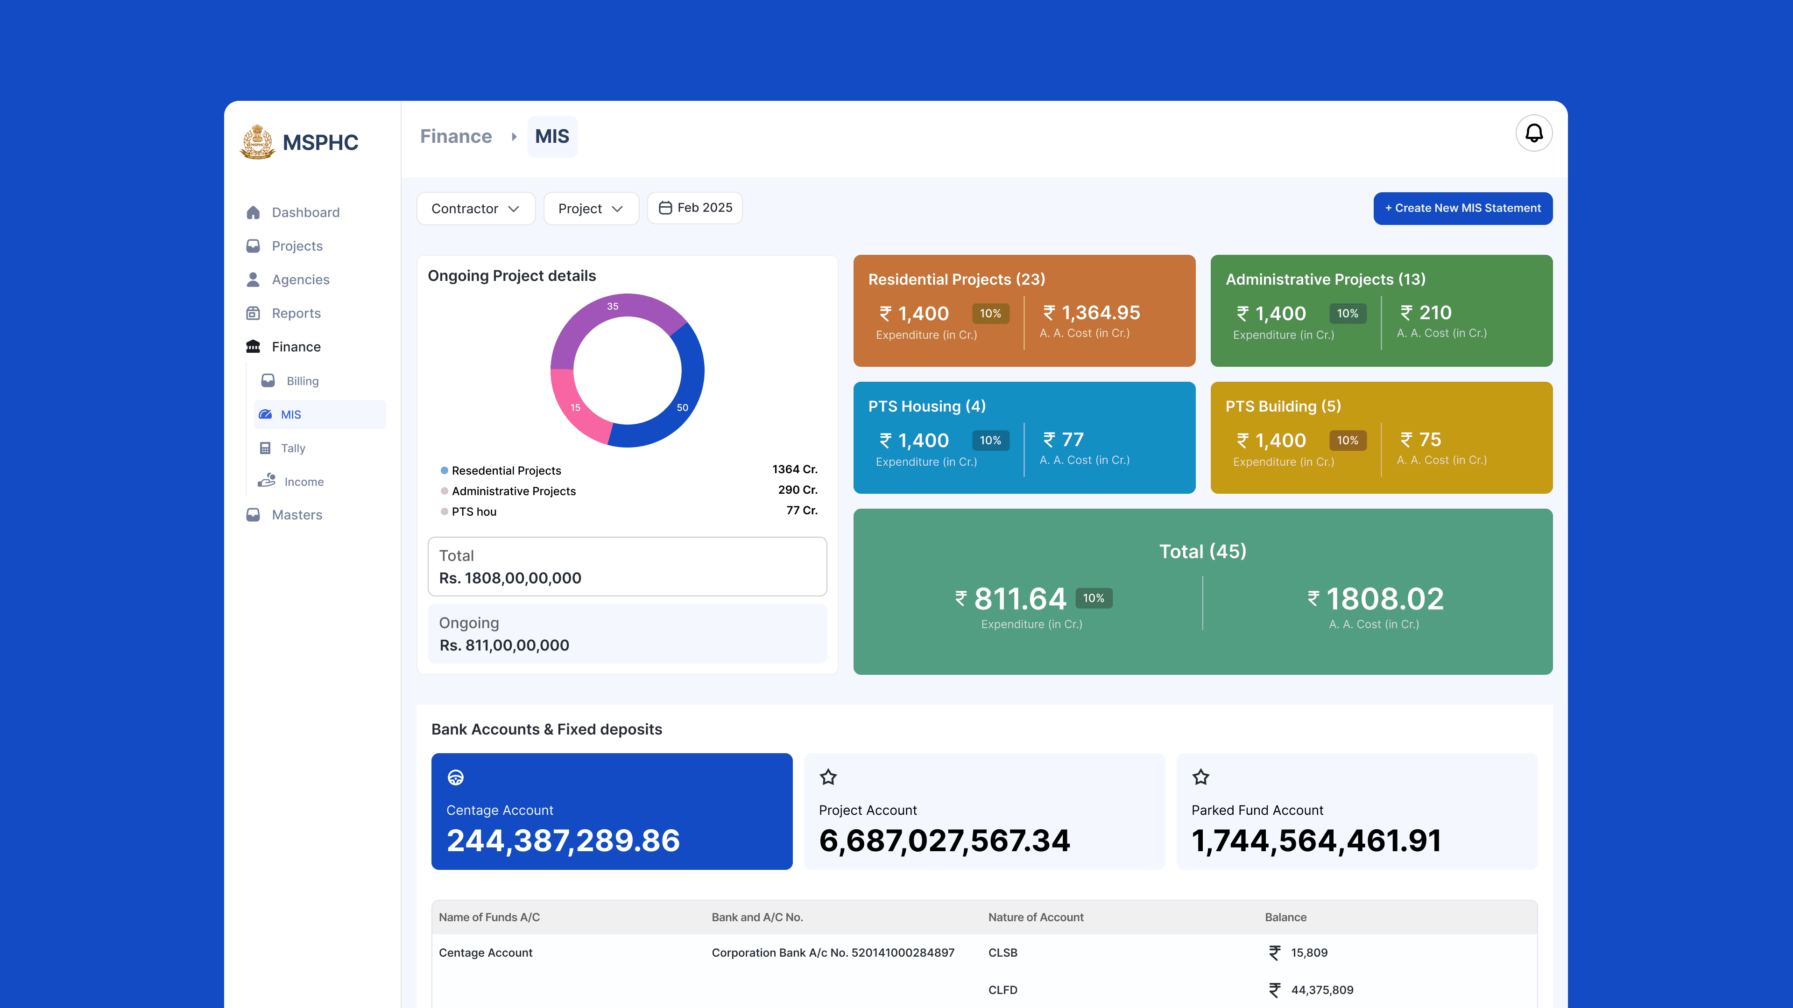Click the Dashboard home icon

pyautogui.click(x=254, y=212)
